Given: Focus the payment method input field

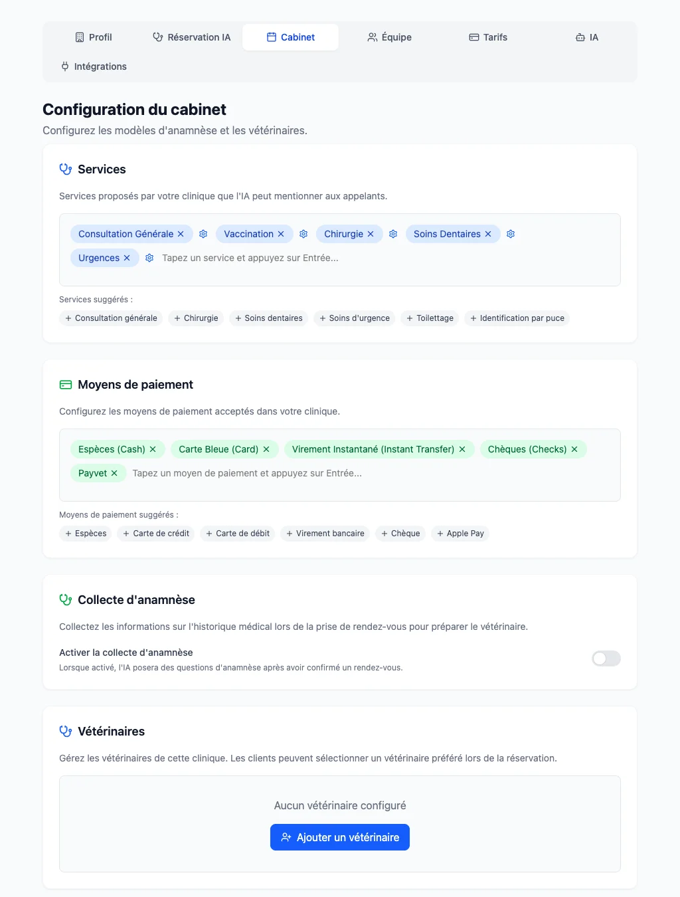Looking at the screenshot, I should (371, 473).
